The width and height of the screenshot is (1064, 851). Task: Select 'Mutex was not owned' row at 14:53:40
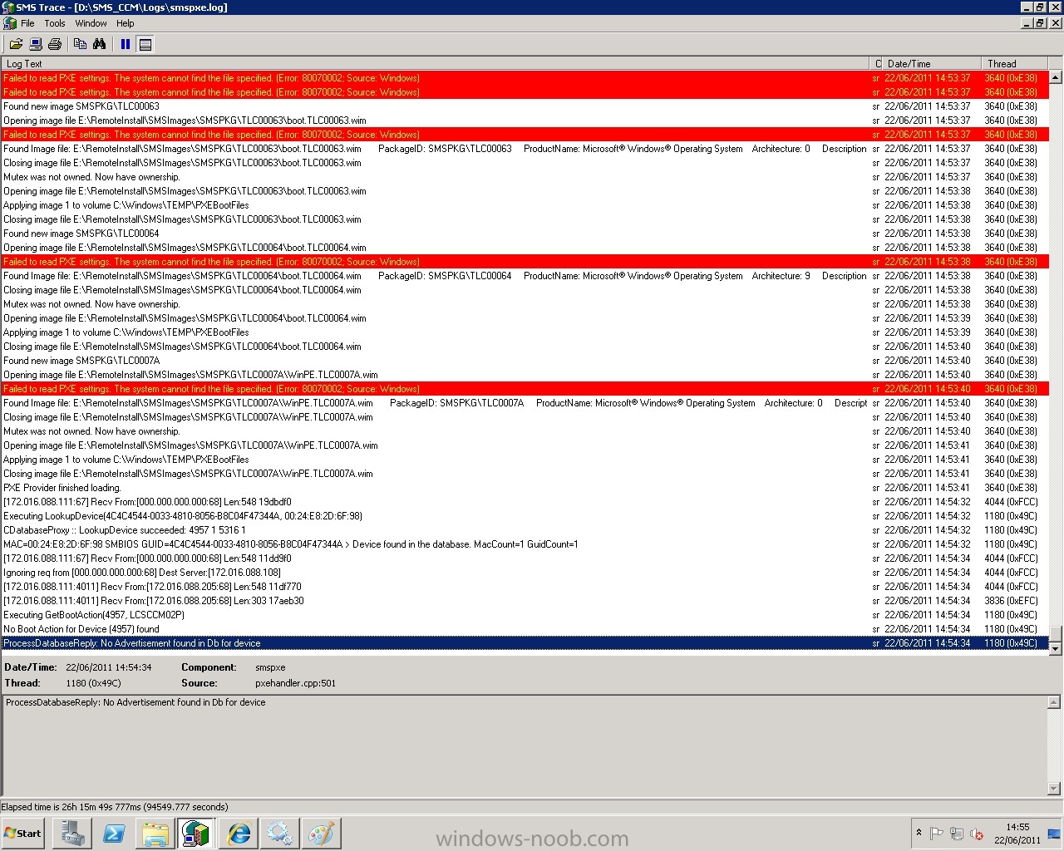525,431
